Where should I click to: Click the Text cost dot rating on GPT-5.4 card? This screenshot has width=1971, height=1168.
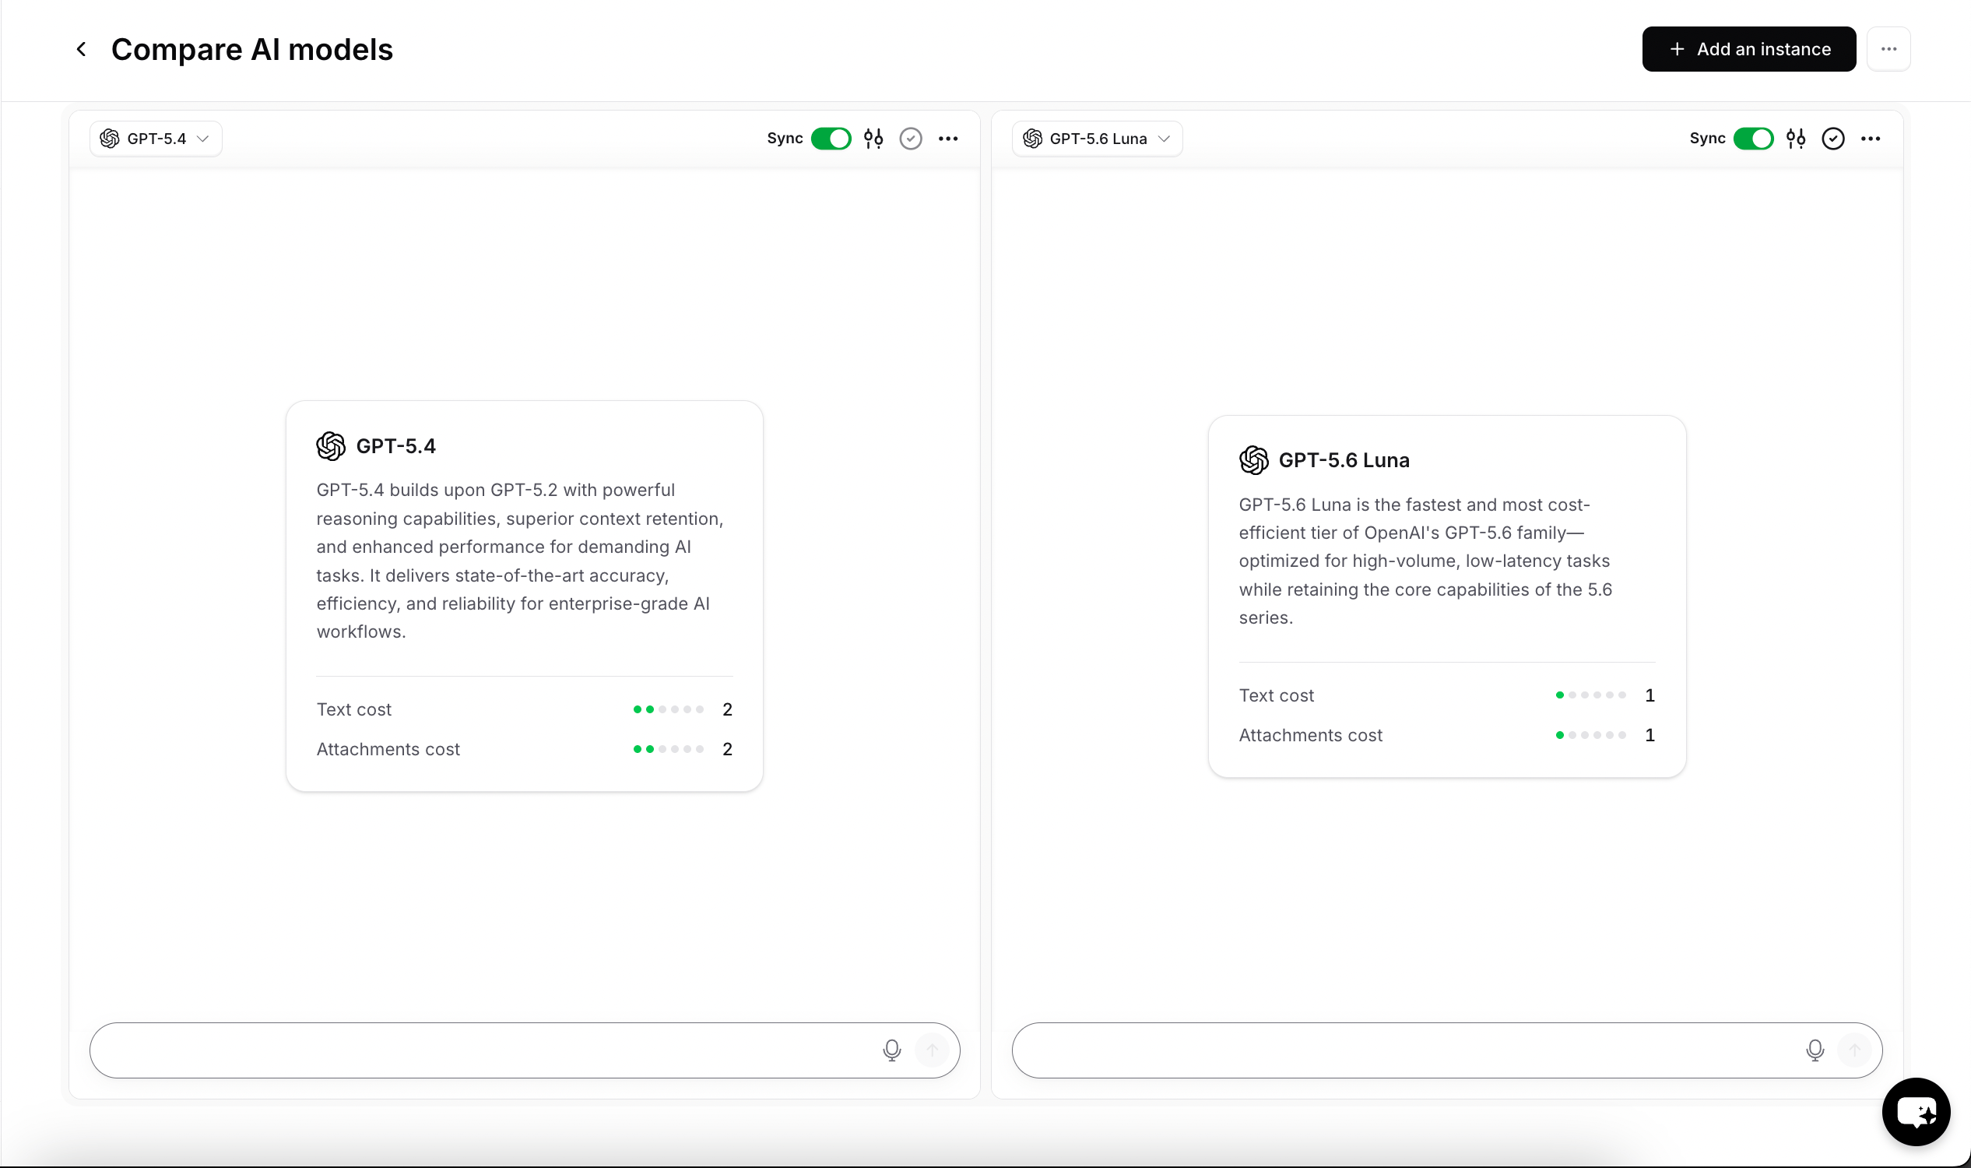pyautogui.click(x=668, y=709)
